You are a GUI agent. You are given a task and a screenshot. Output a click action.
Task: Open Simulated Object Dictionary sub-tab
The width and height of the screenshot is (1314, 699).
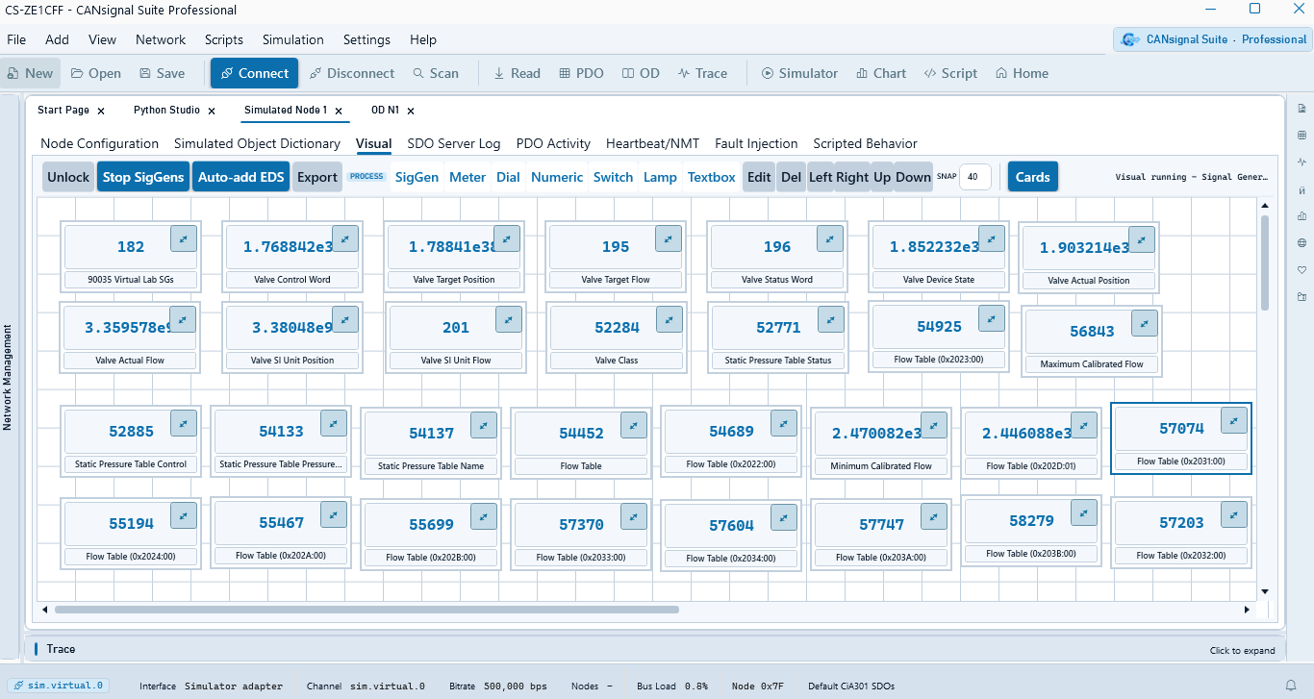(x=257, y=143)
